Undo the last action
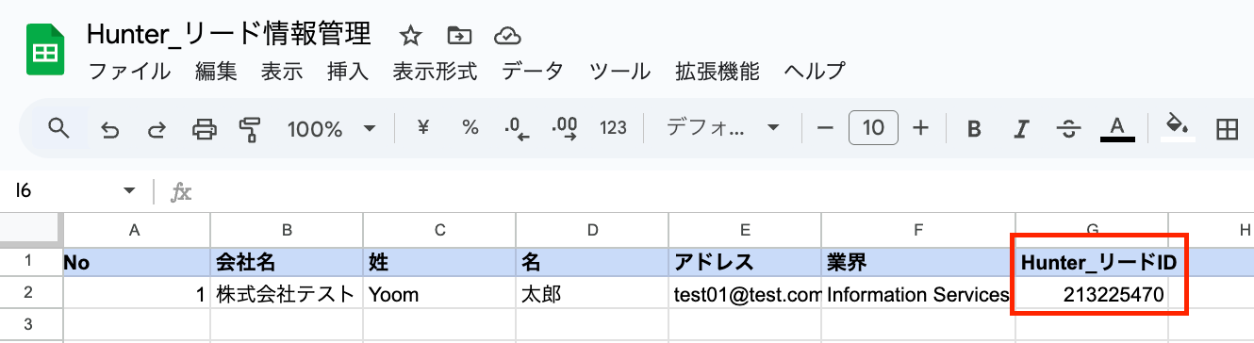 tap(110, 129)
